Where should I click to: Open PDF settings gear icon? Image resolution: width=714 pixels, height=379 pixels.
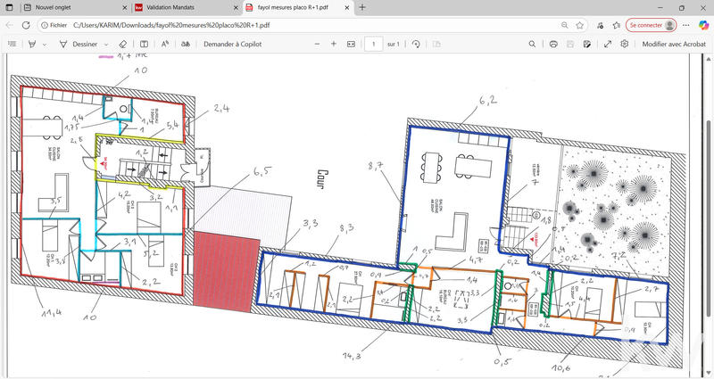point(626,44)
